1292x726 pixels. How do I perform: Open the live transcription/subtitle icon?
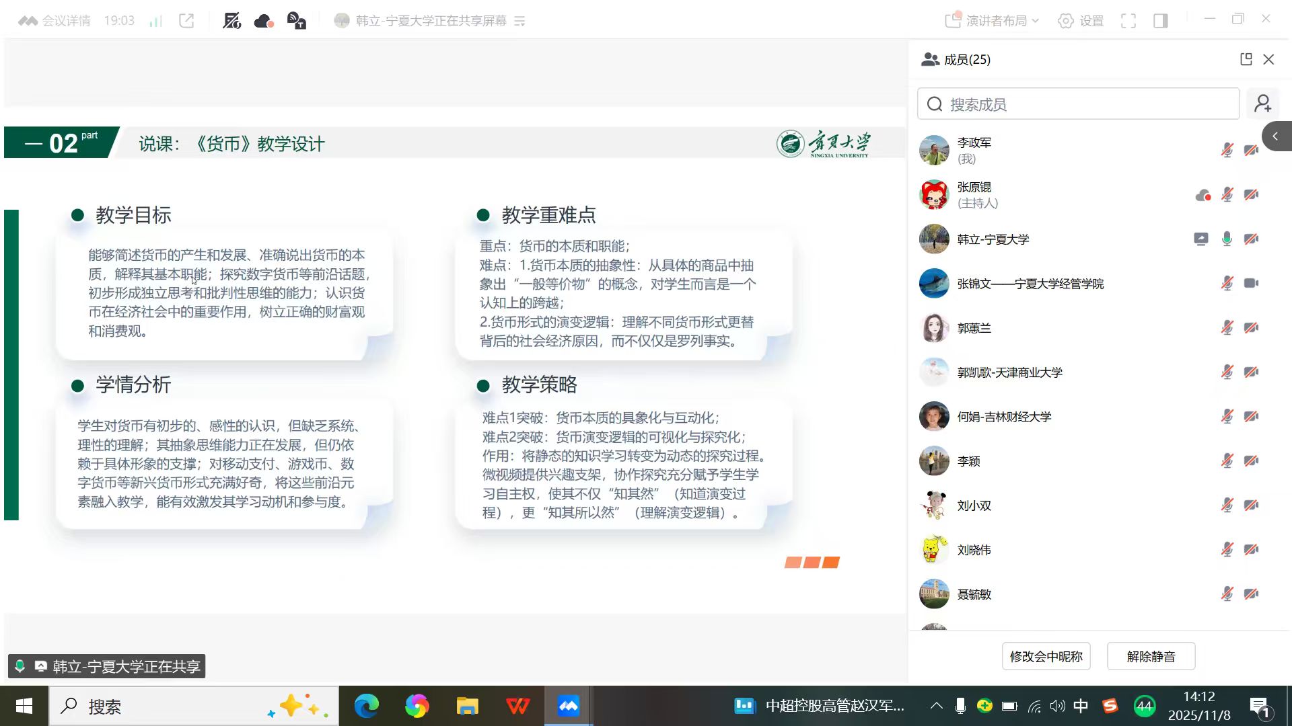297,21
